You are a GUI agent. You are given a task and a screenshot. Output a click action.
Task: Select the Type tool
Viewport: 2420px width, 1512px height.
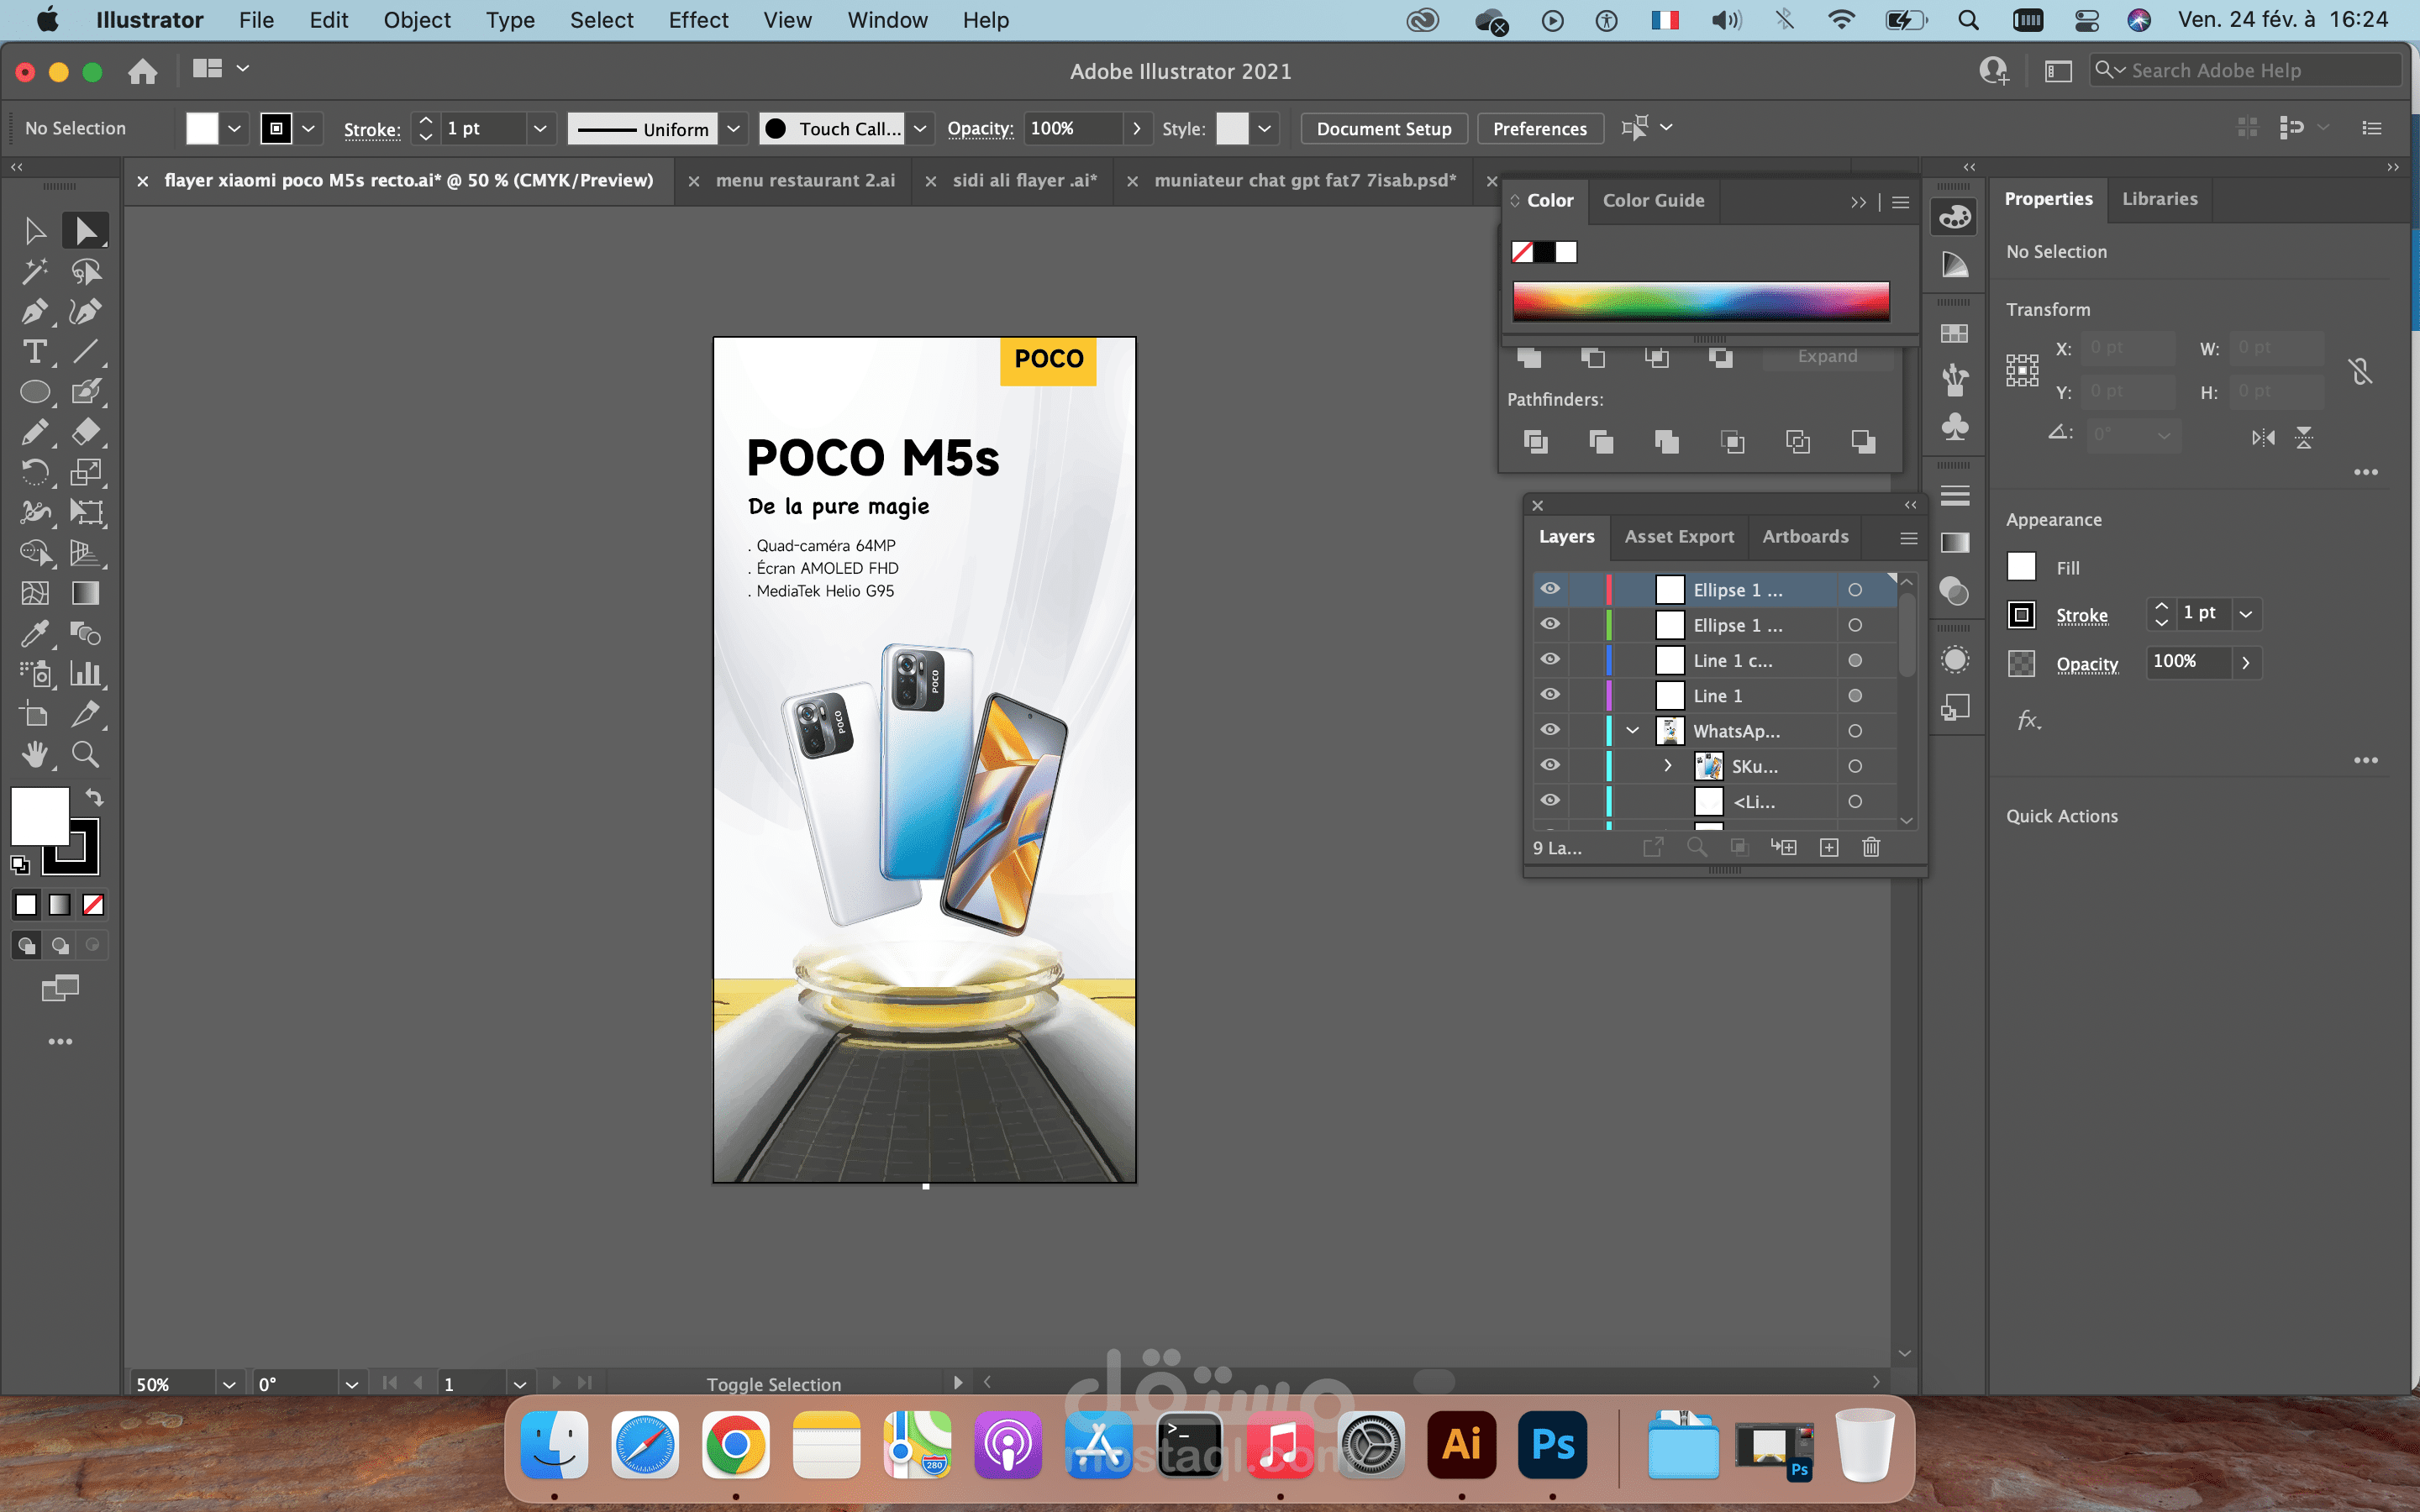[x=34, y=352]
